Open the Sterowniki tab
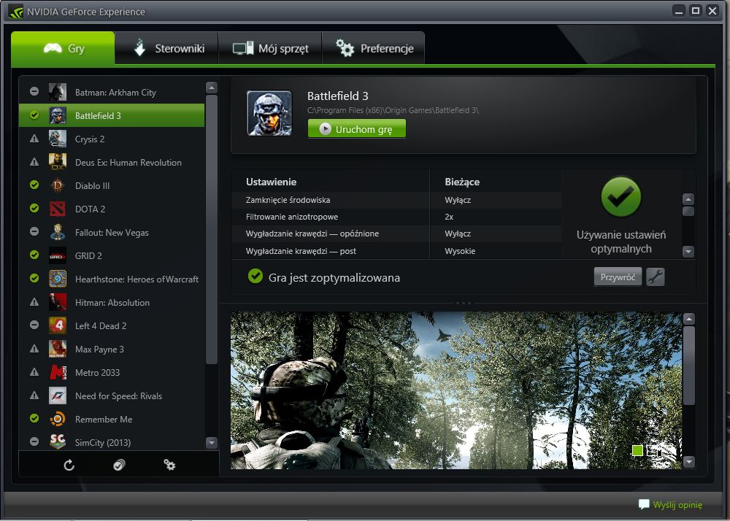This screenshot has width=730, height=521. point(166,48)
